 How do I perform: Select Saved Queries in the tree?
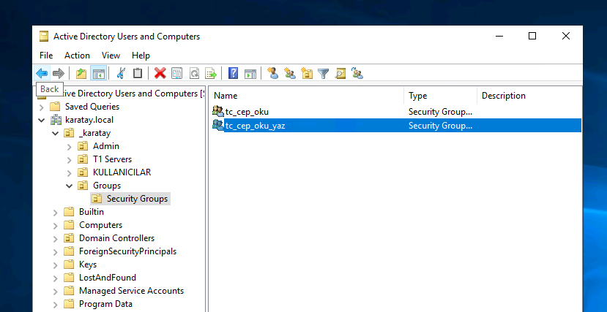[92, 107]
